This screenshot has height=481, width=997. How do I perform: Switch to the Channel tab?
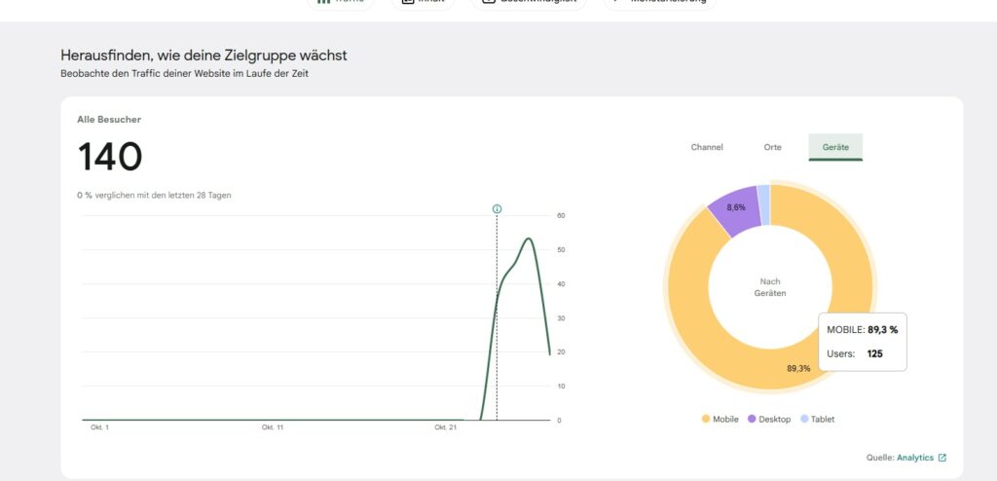pos(707,147)
